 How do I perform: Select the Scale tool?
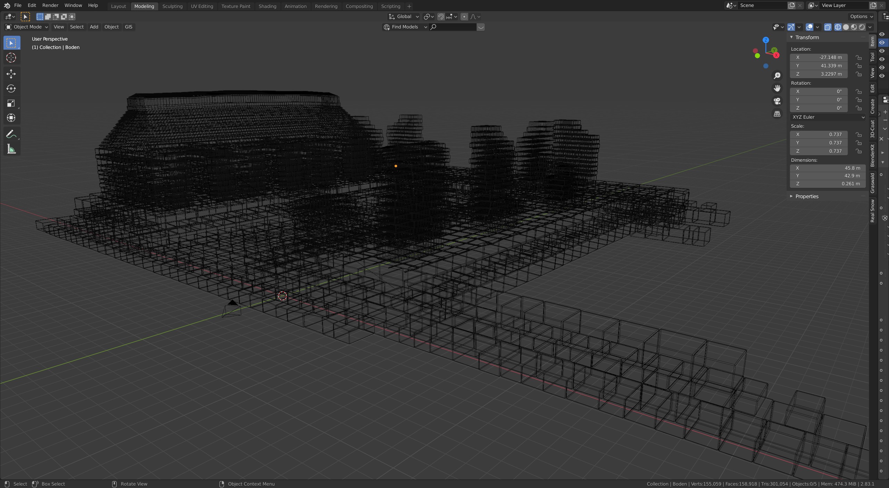click(x=11, y=103)
